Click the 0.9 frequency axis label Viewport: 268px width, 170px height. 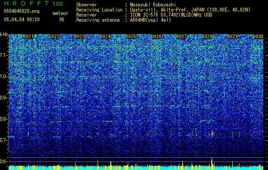(x=3, y=98)
